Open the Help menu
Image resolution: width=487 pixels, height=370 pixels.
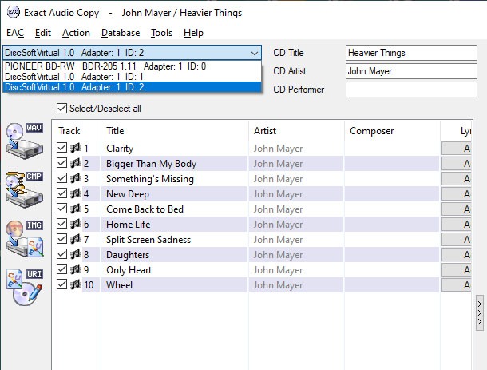(x=193, y=33)
